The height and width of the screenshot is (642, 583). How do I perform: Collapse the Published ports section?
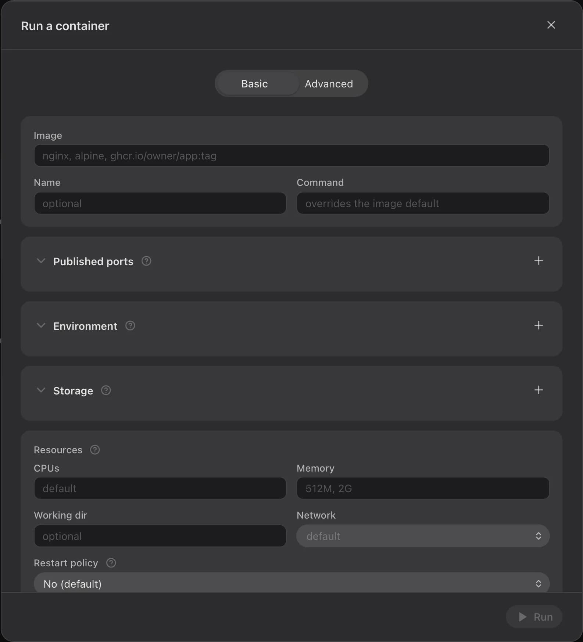pyautogui.click(x=41, y=261)
